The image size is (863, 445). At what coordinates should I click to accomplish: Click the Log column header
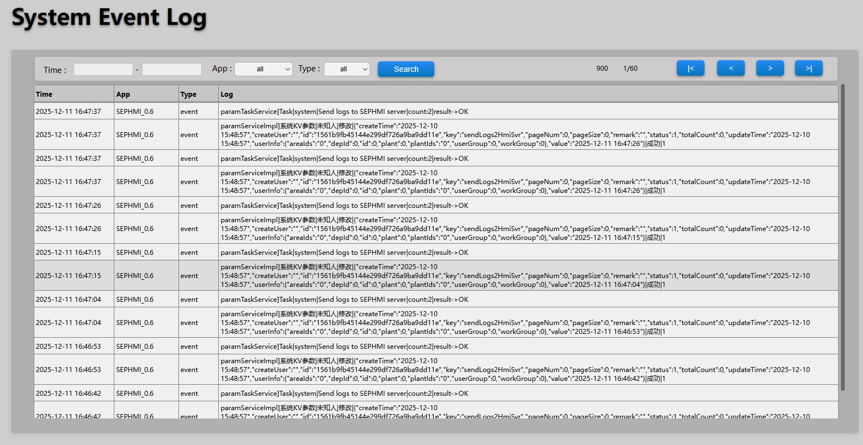[528, 94]
